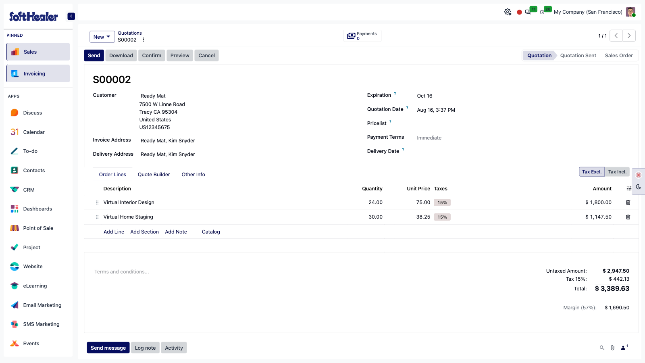Open the S00002 actions kebab menu
Screen dimensions: 645x363
click(143, 40)
